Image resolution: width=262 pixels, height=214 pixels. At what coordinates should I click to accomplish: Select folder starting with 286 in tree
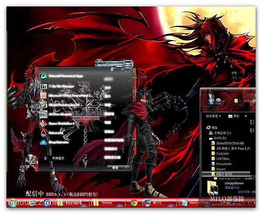tap(231, 148)
